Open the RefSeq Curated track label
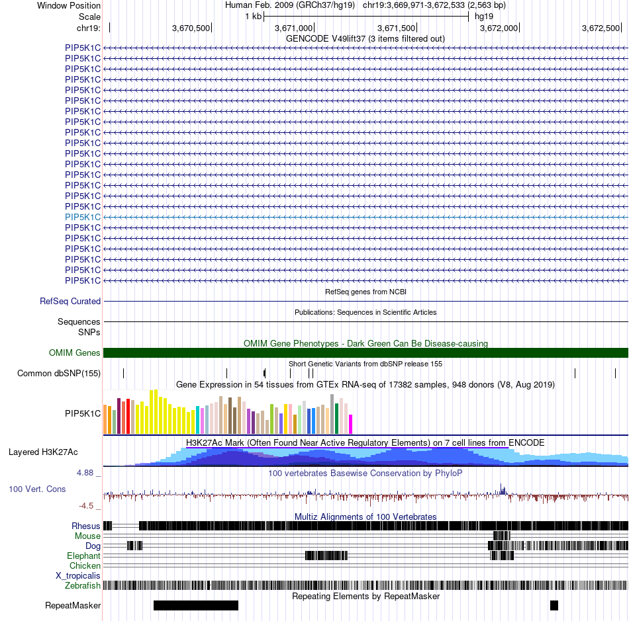629x621 pixels. click(70, 302)
